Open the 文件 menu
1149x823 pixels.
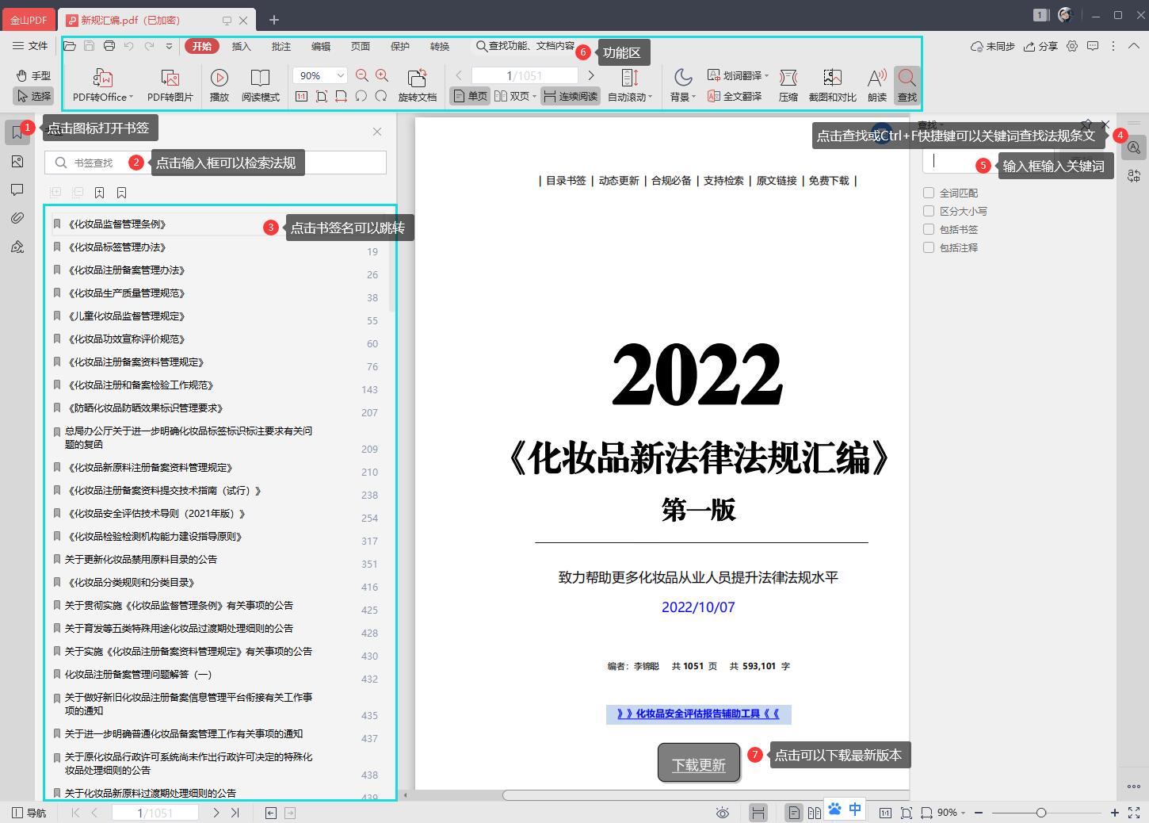point(30,46)
